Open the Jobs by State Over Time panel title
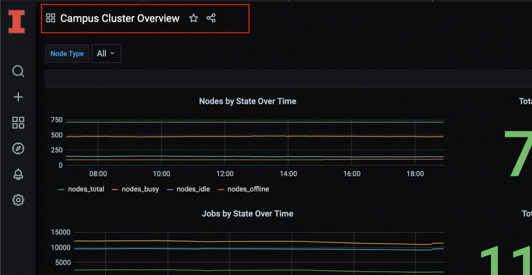The width and height of the screenshot is (532, 275). pos(248,214)
